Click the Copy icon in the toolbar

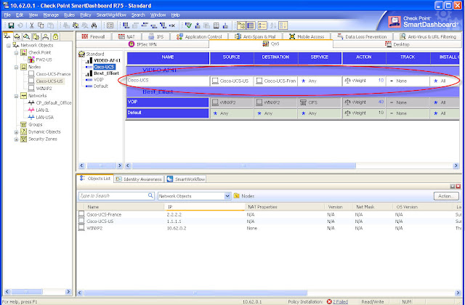point(41,26)
